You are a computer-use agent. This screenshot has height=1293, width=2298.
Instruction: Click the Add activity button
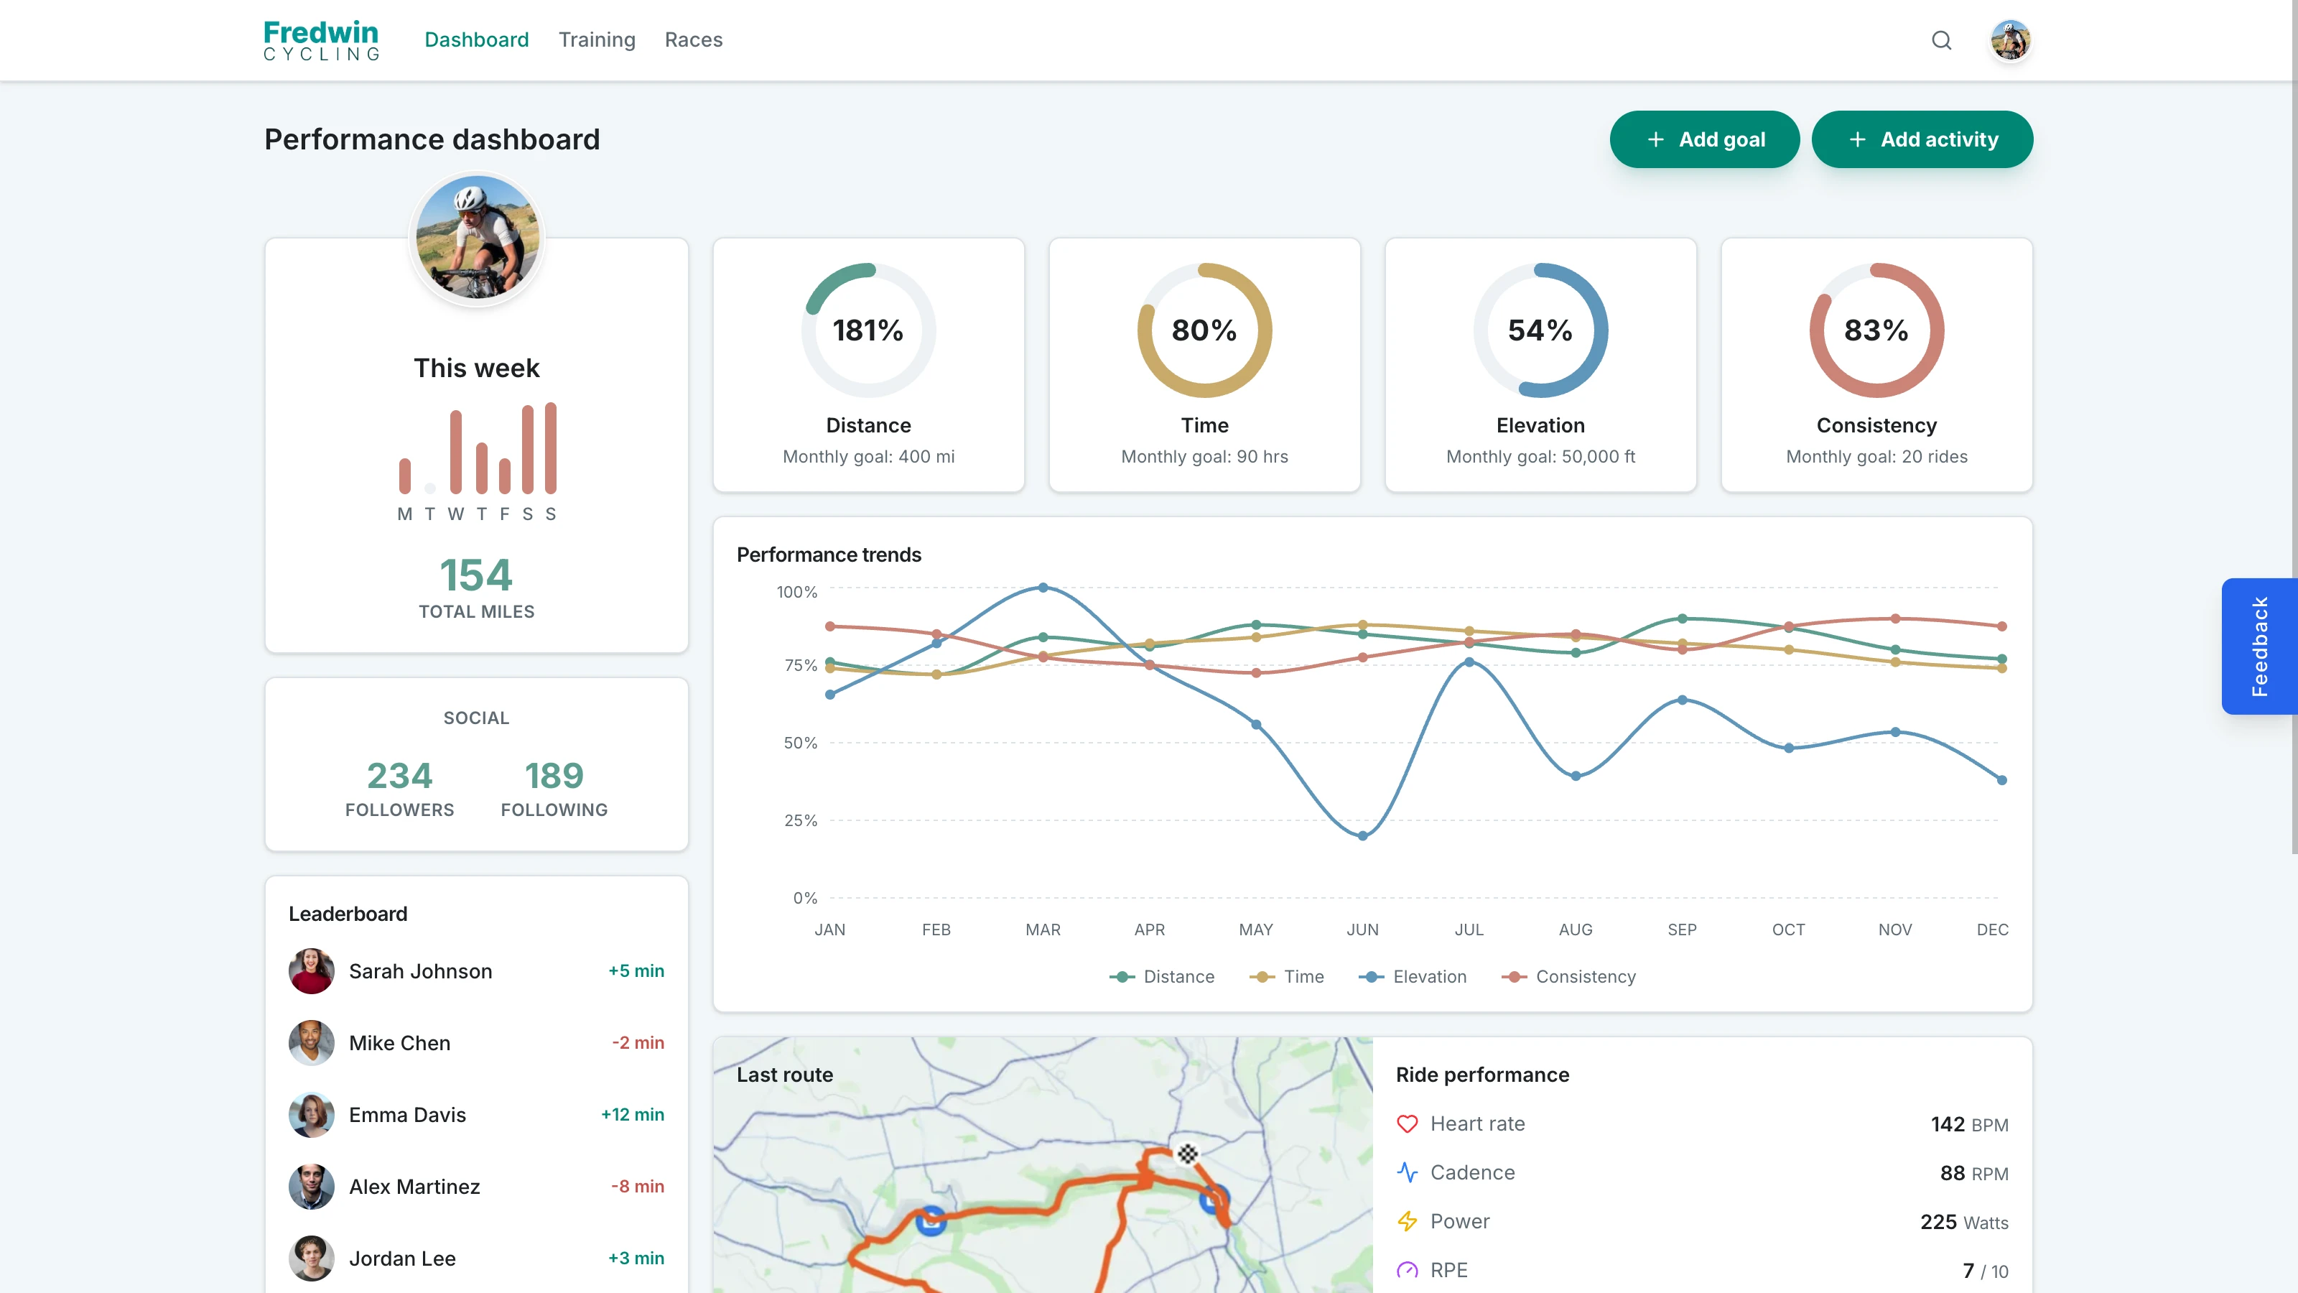pyautogui.click(x=1922, y=139)
